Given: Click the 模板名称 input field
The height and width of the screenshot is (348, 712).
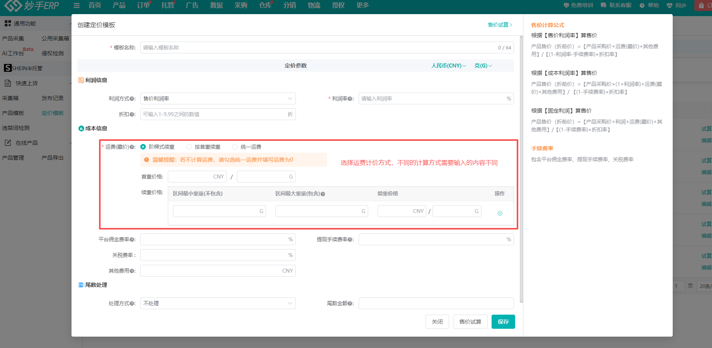Looking at the screenshot, I should [318, 47].
